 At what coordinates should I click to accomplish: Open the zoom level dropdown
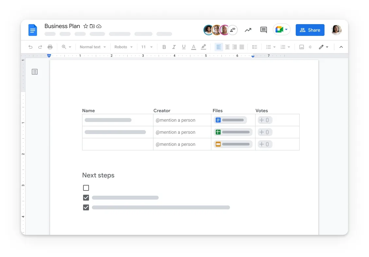coord(66,47)
